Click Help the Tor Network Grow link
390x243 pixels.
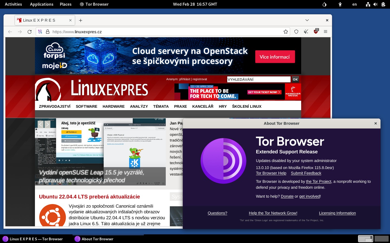click(x=273, y=213)
